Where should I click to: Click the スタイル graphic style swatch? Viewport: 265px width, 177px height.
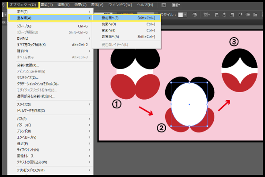pos(181,14)
